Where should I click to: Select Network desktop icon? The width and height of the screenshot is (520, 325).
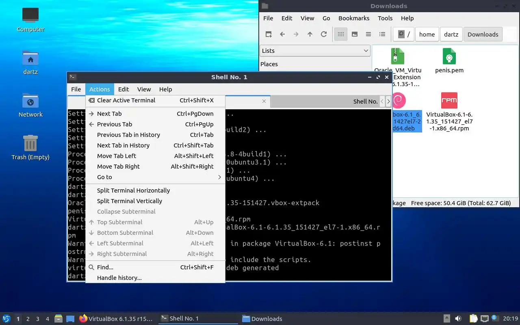click(30, 105)
